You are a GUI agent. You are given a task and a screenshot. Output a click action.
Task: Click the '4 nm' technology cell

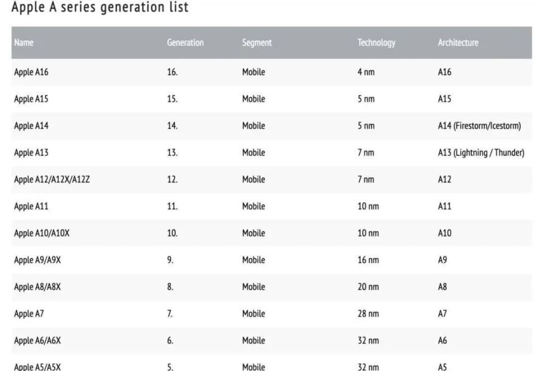coord(366,72)
